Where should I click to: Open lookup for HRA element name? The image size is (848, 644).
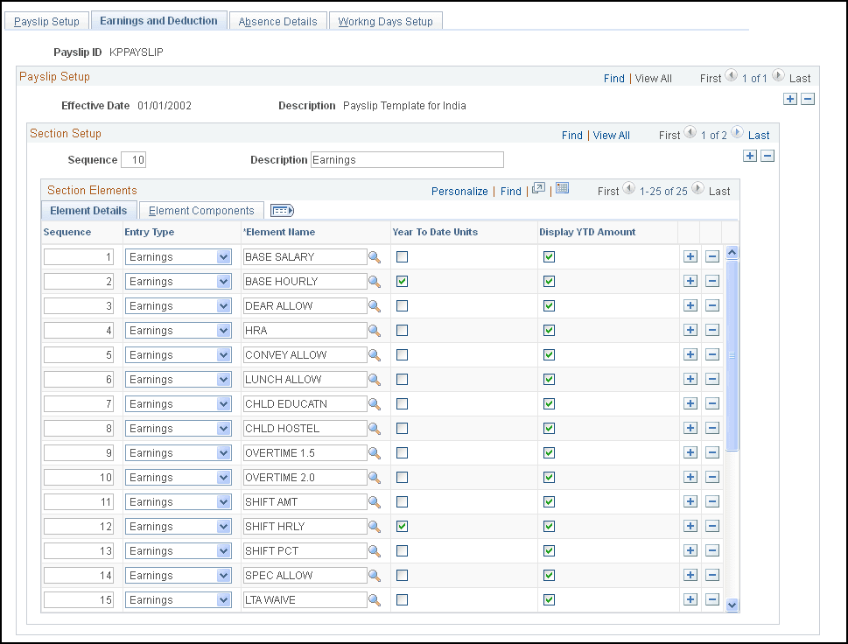[375, 331]
